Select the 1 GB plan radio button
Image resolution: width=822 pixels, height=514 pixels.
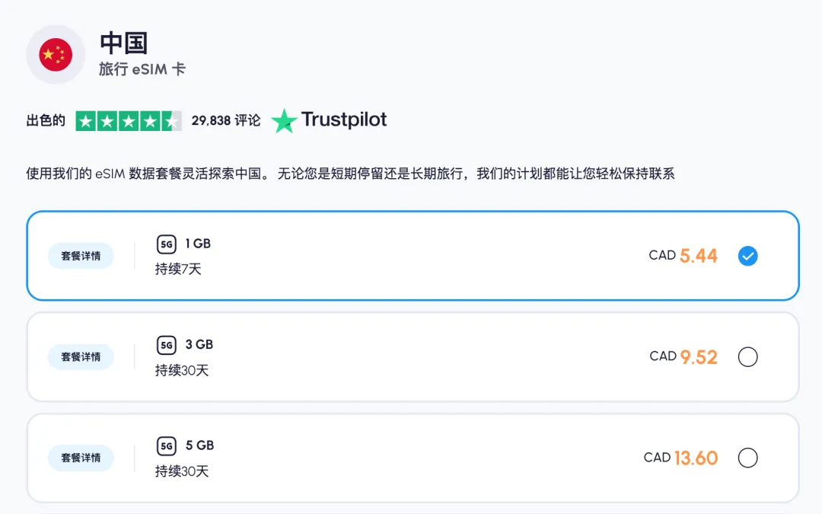pos(747,256)
